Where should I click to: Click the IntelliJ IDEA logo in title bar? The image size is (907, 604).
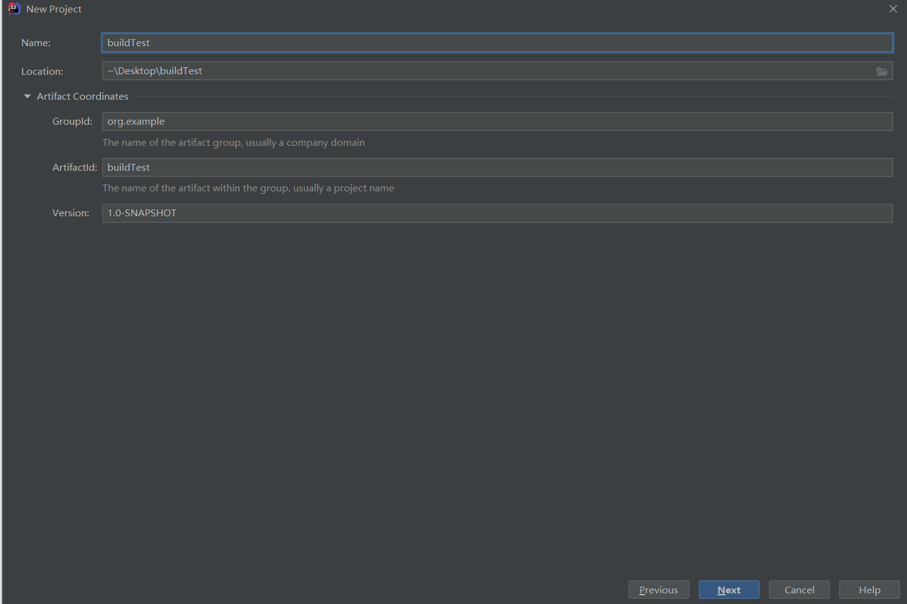(14, 9)
